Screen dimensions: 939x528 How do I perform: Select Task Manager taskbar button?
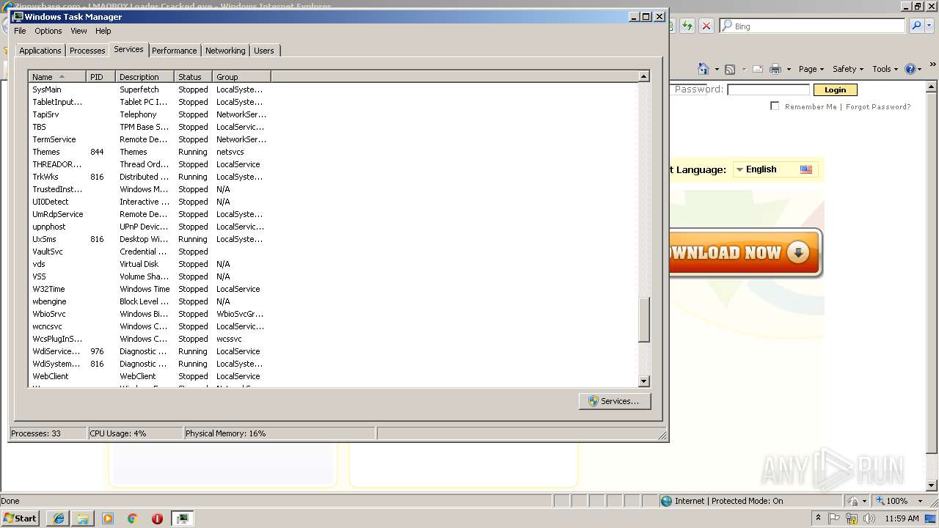182,518
